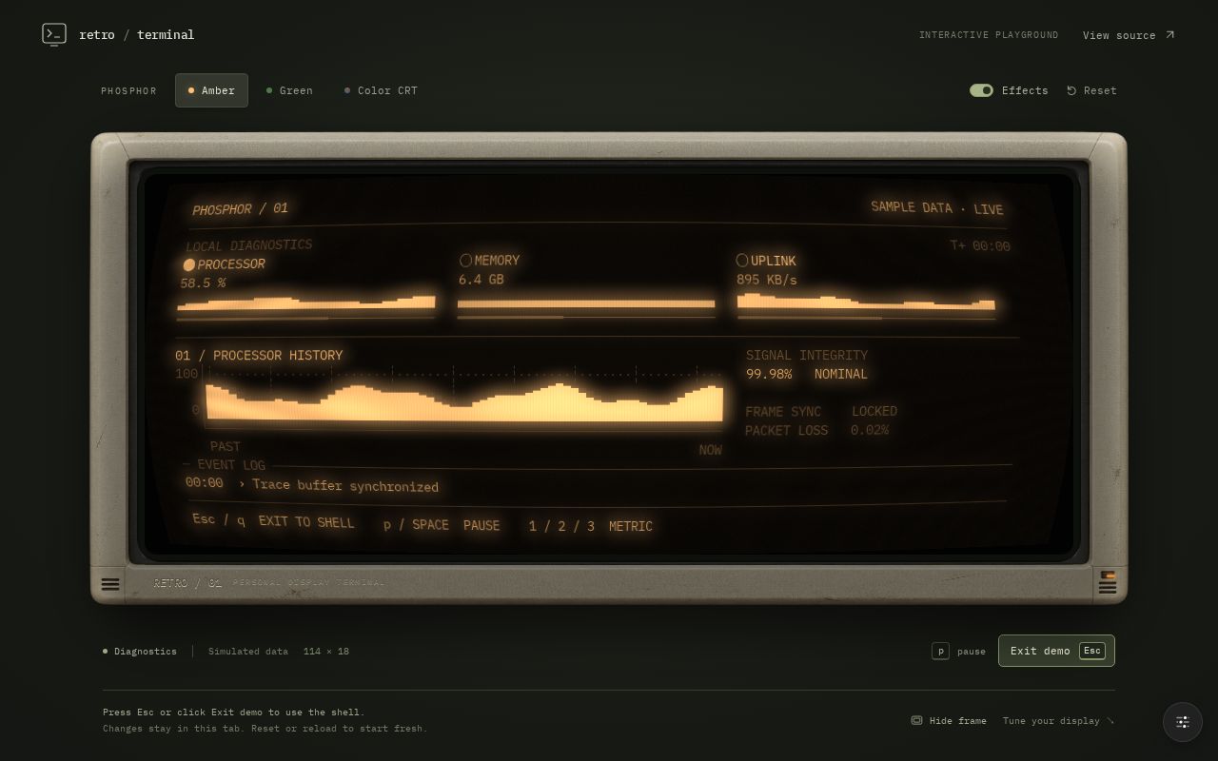Click the Reset button
The height and width of the screenshot is (761, 1218).
coord(1091,90)
